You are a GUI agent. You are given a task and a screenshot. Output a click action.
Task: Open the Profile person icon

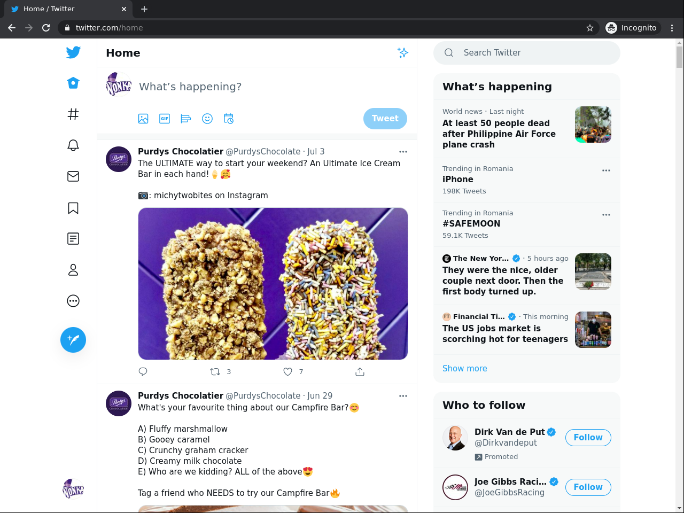click(73, 270)
